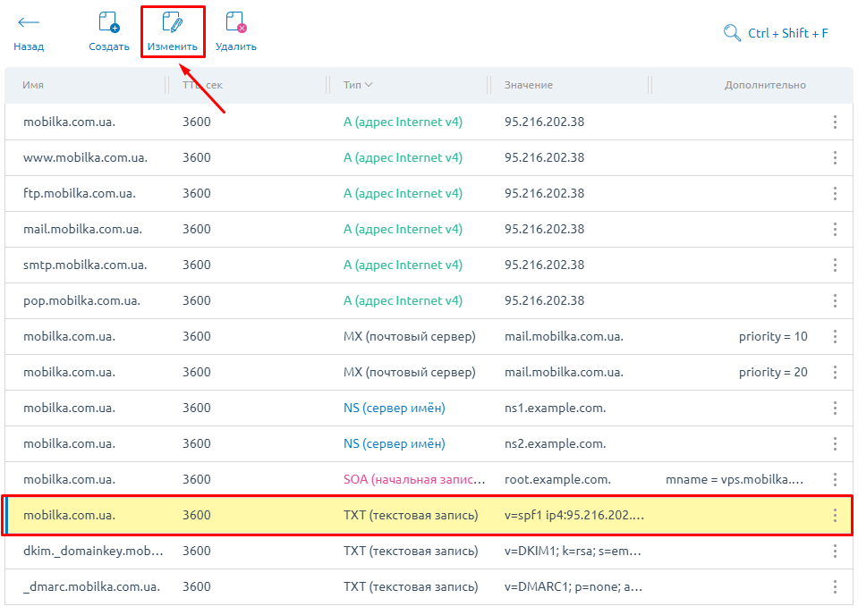Open kebab menu for dkim._domainkey row

pyautogui.click(x=835, y=551)
